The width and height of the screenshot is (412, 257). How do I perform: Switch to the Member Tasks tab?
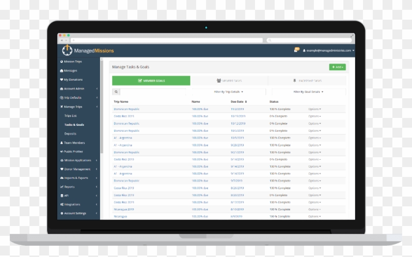229,81
